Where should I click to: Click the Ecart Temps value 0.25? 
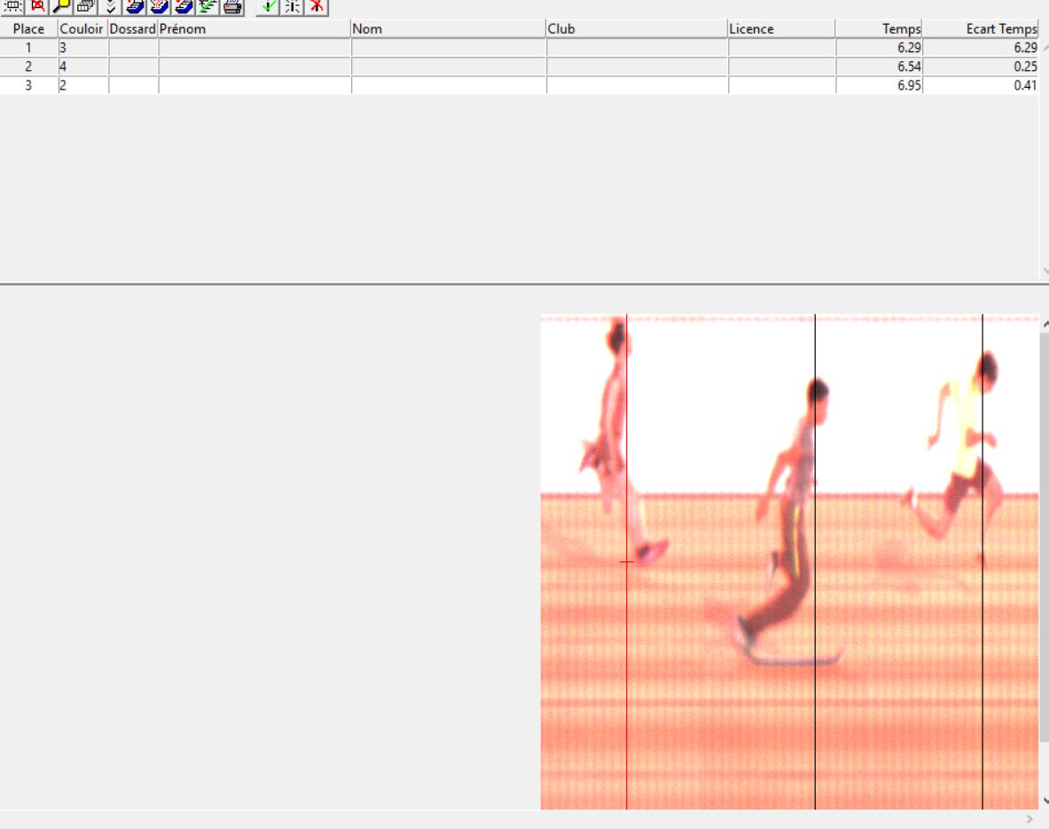(x=981, y=66)
